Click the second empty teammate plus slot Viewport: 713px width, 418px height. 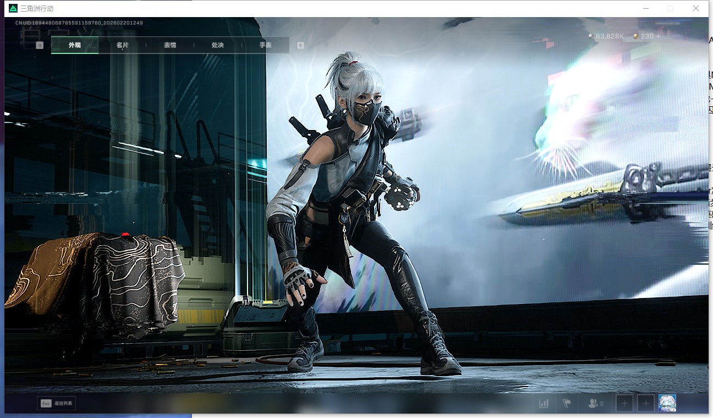pos(646,403)
